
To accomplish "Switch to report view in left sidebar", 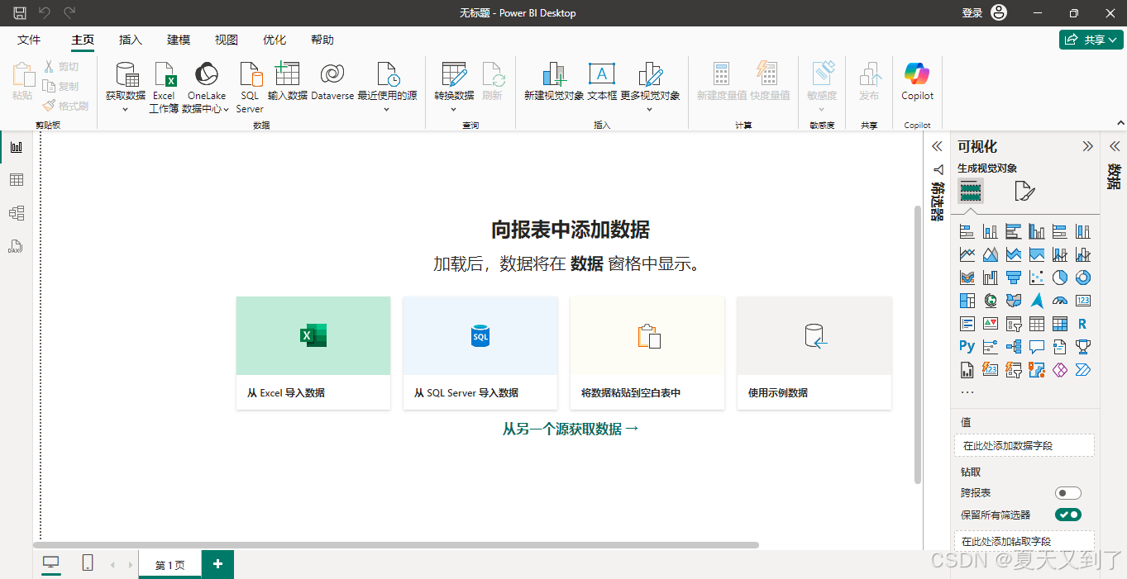I will [x=16, y=147].
